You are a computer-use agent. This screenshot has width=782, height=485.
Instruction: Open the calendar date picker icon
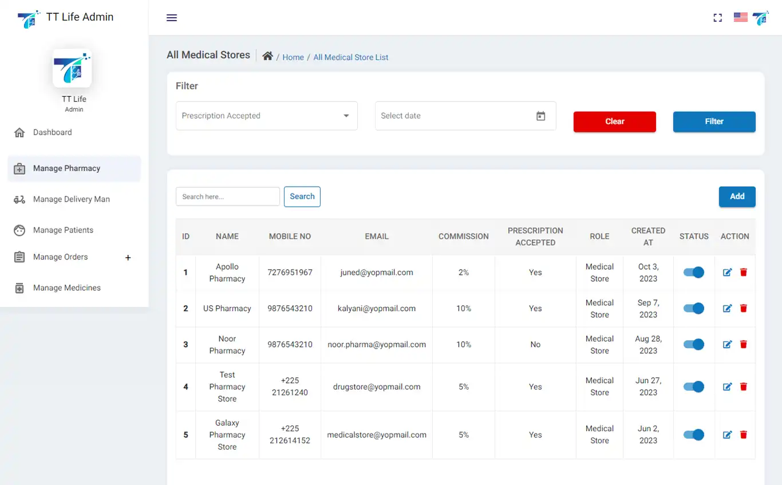(x=540, y=116)
